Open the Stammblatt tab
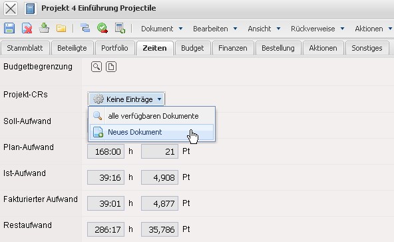Viewport: 394px width, 242px height. 25,48
